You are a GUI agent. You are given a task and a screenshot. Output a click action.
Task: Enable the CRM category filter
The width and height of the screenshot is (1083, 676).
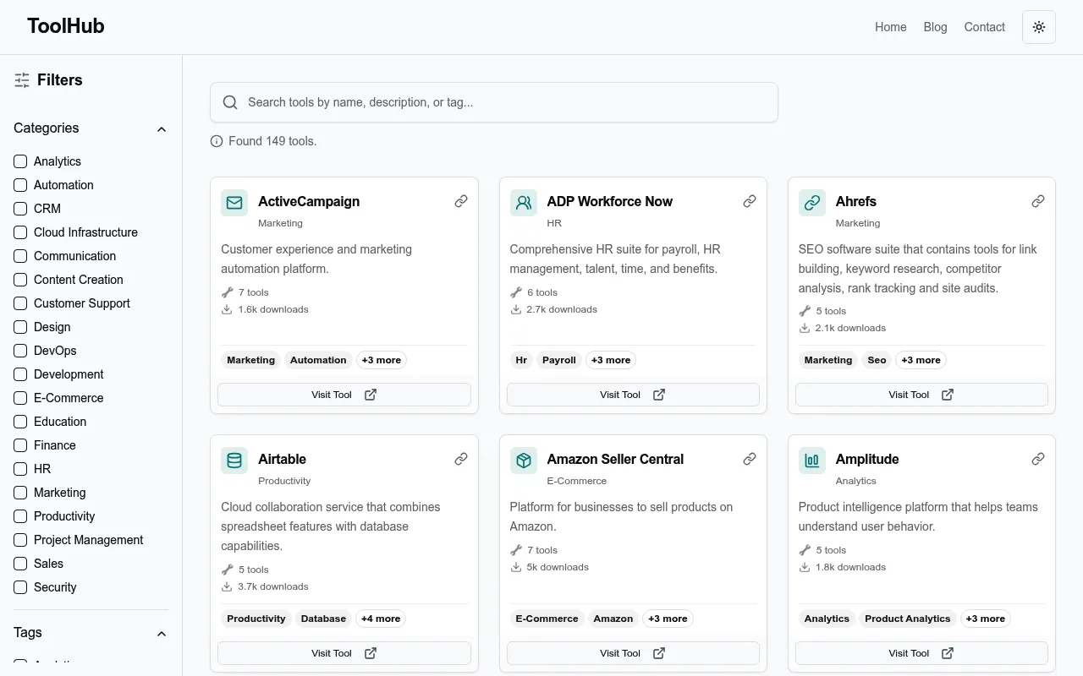point(20,209)
